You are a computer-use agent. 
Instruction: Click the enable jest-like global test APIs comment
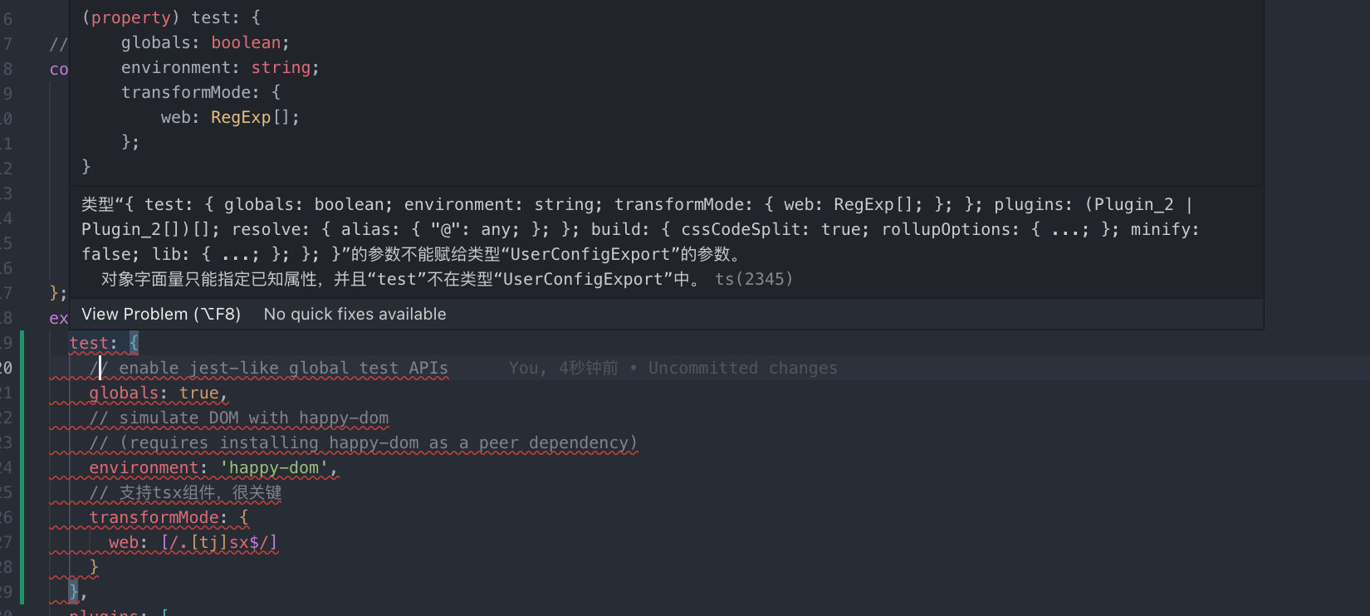282,368
